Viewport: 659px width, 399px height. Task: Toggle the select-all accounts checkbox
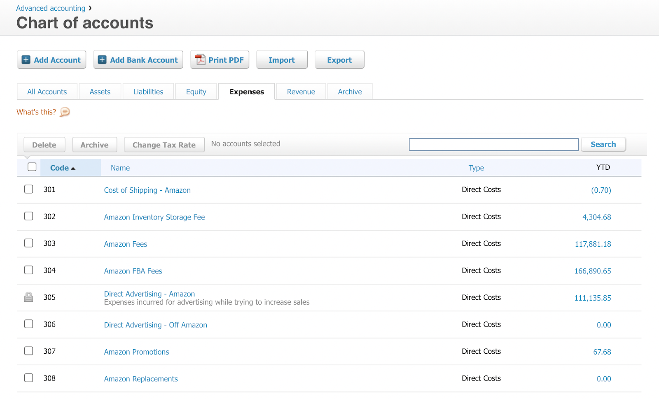point(32,167)
